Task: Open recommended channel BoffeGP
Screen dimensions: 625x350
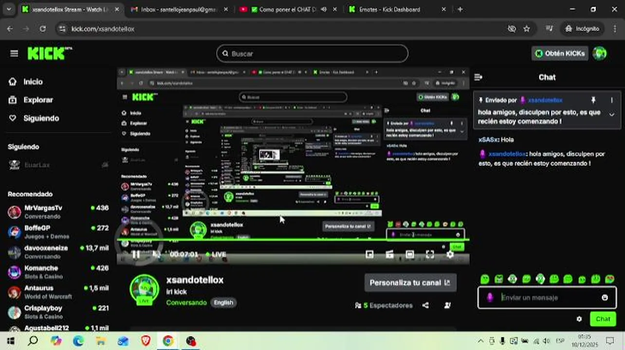Action: tap(58, 231)
